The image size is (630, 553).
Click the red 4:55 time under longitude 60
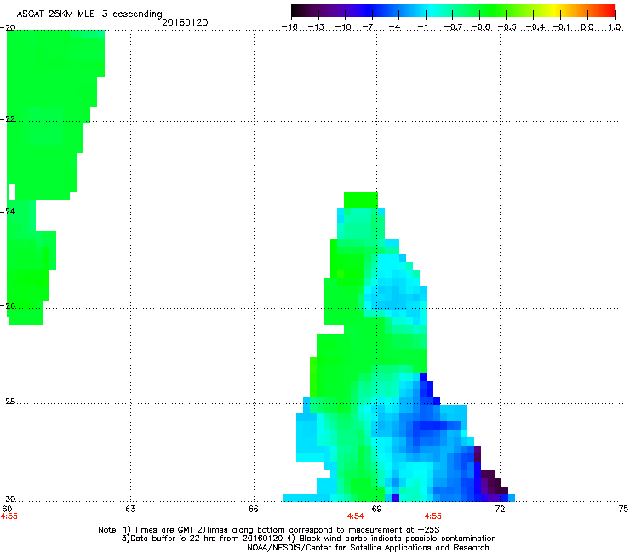tap(9, 516)
